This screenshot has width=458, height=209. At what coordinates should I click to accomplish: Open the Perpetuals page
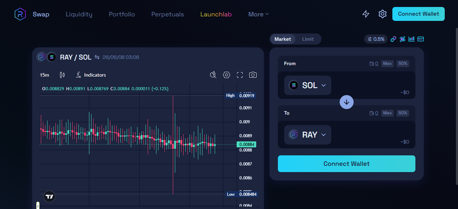pos(168,14)
